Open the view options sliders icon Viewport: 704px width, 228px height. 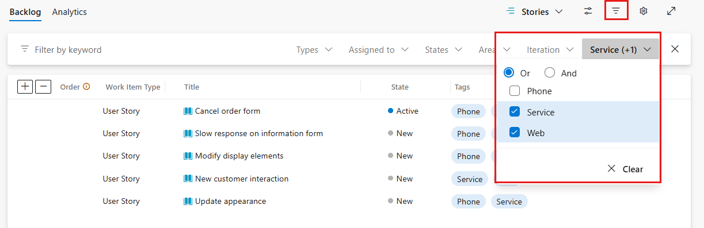pos(588,11)
